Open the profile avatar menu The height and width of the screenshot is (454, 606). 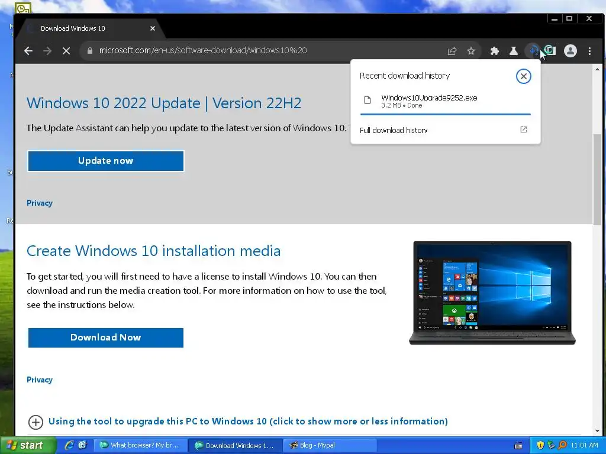click(x=570, y=51)
